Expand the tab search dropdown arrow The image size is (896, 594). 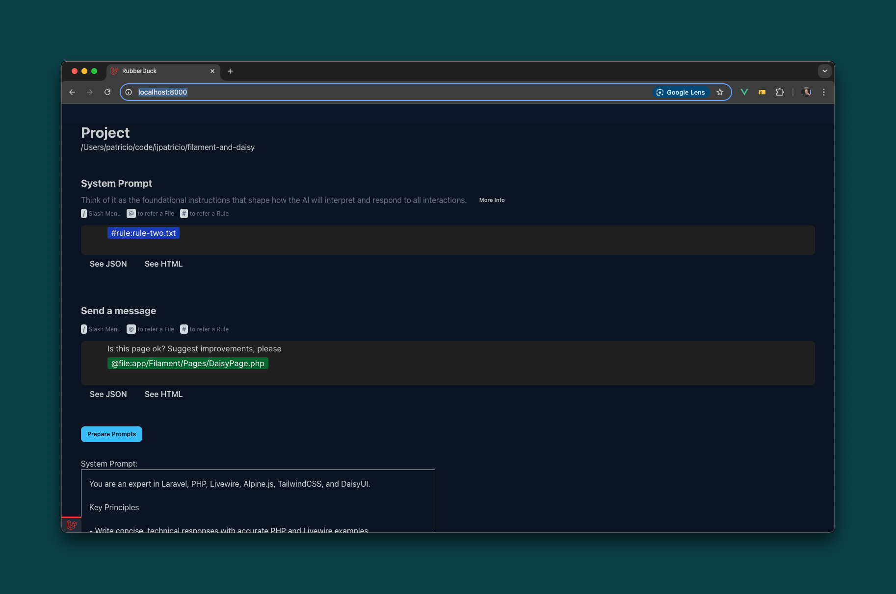coord(825,71)
